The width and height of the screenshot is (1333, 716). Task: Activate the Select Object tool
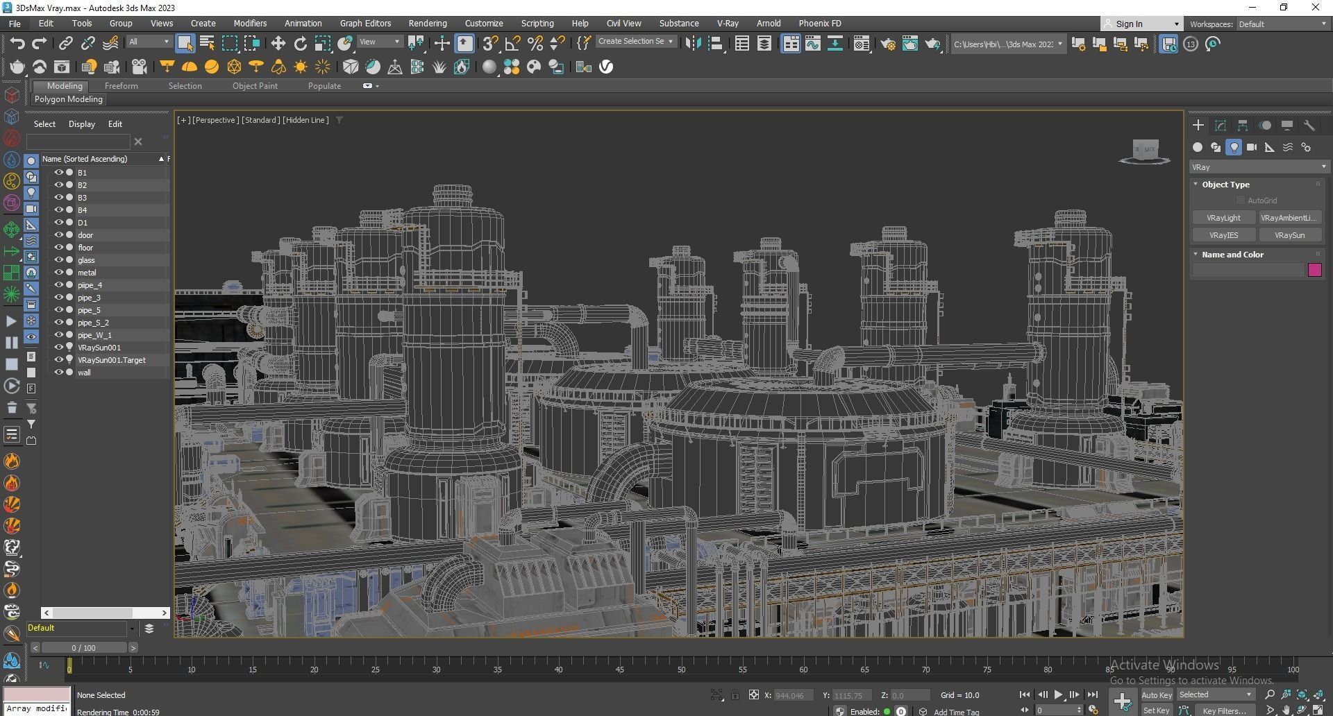pos(185,44)
